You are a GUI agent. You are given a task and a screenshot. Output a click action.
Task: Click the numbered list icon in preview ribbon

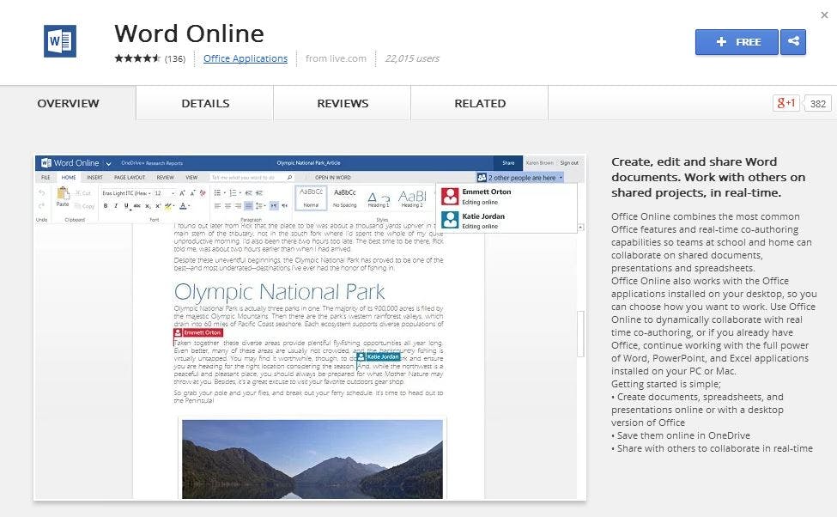tap(233, 193)
